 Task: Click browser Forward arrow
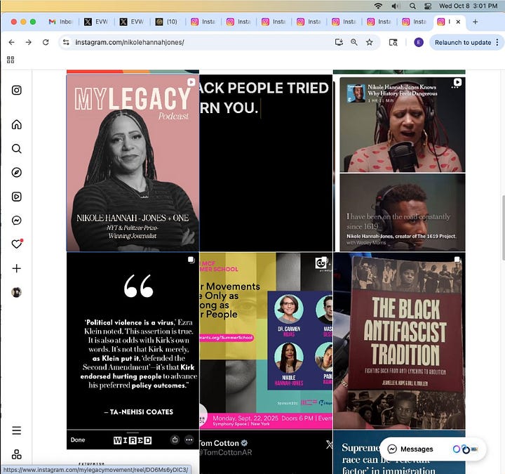point(29,42)
